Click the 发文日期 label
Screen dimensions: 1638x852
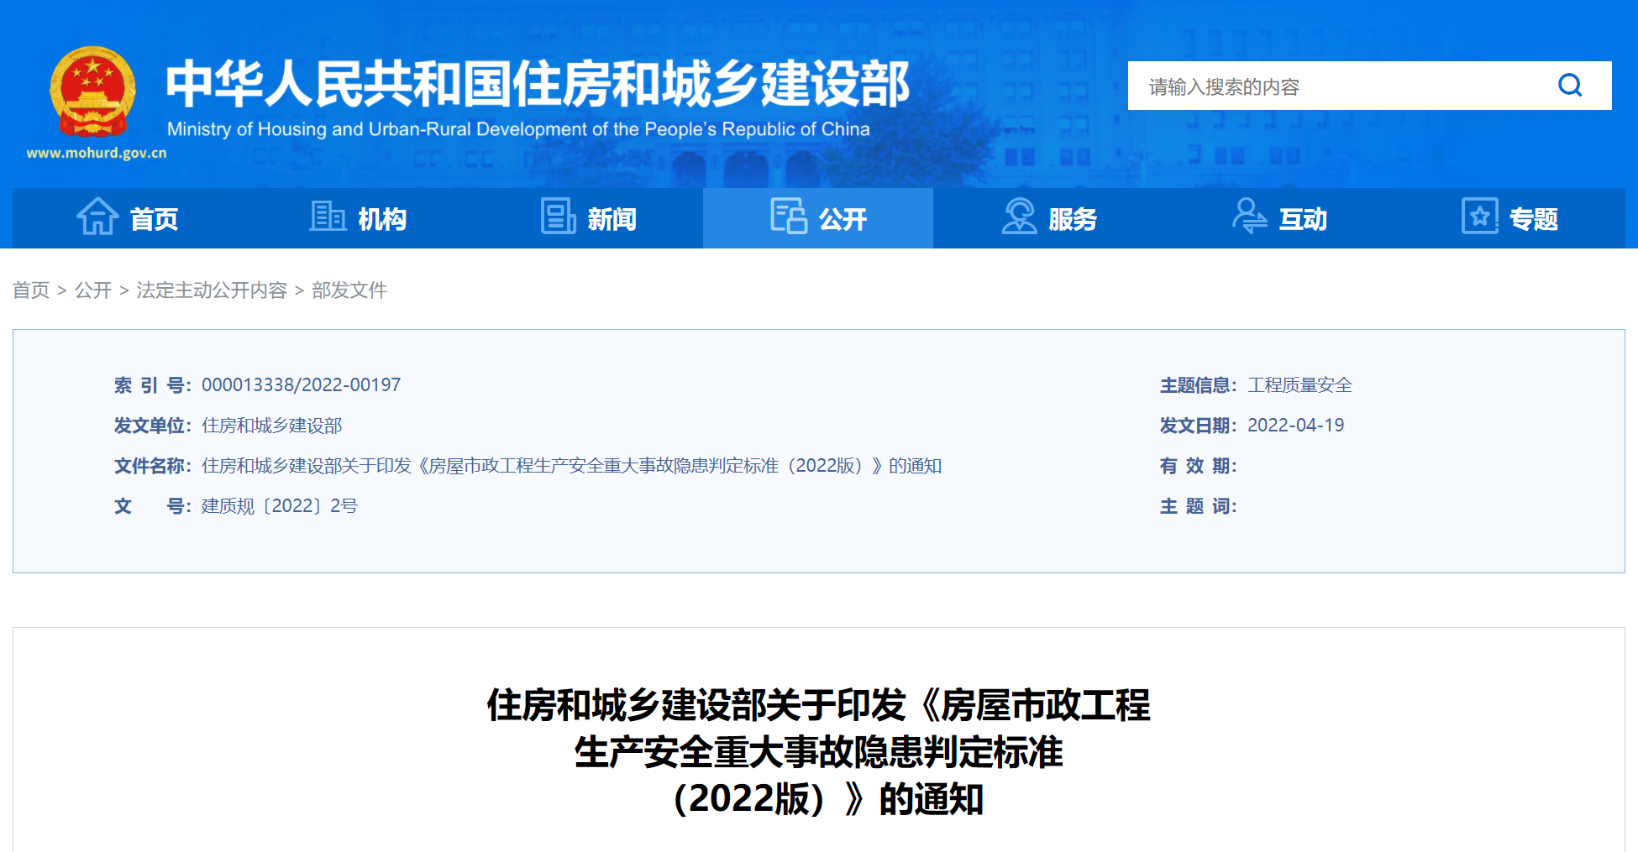(1199, 426)
